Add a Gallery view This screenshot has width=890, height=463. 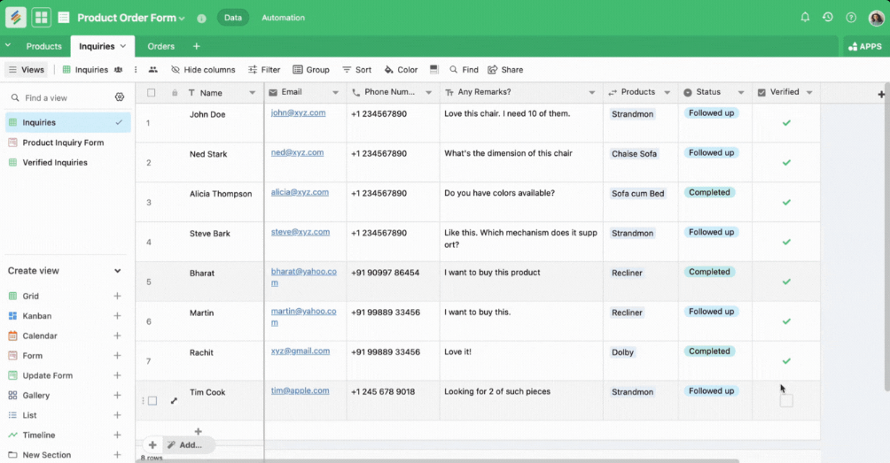click(x=117, y=395)
